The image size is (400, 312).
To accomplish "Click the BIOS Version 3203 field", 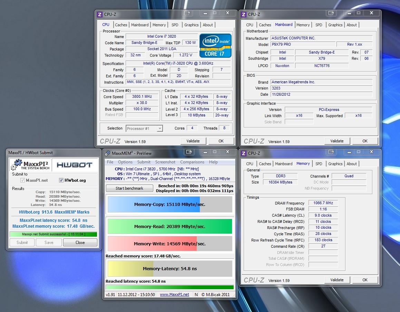I will coord(321,88).
